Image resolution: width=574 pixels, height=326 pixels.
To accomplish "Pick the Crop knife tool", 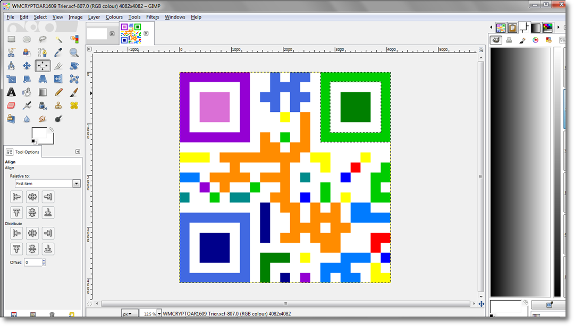I will (58, 66).
